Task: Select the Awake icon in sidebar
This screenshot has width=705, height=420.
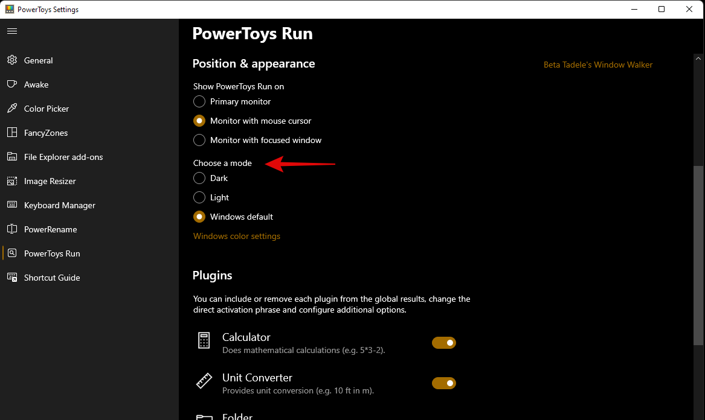Action: point(12,84)
